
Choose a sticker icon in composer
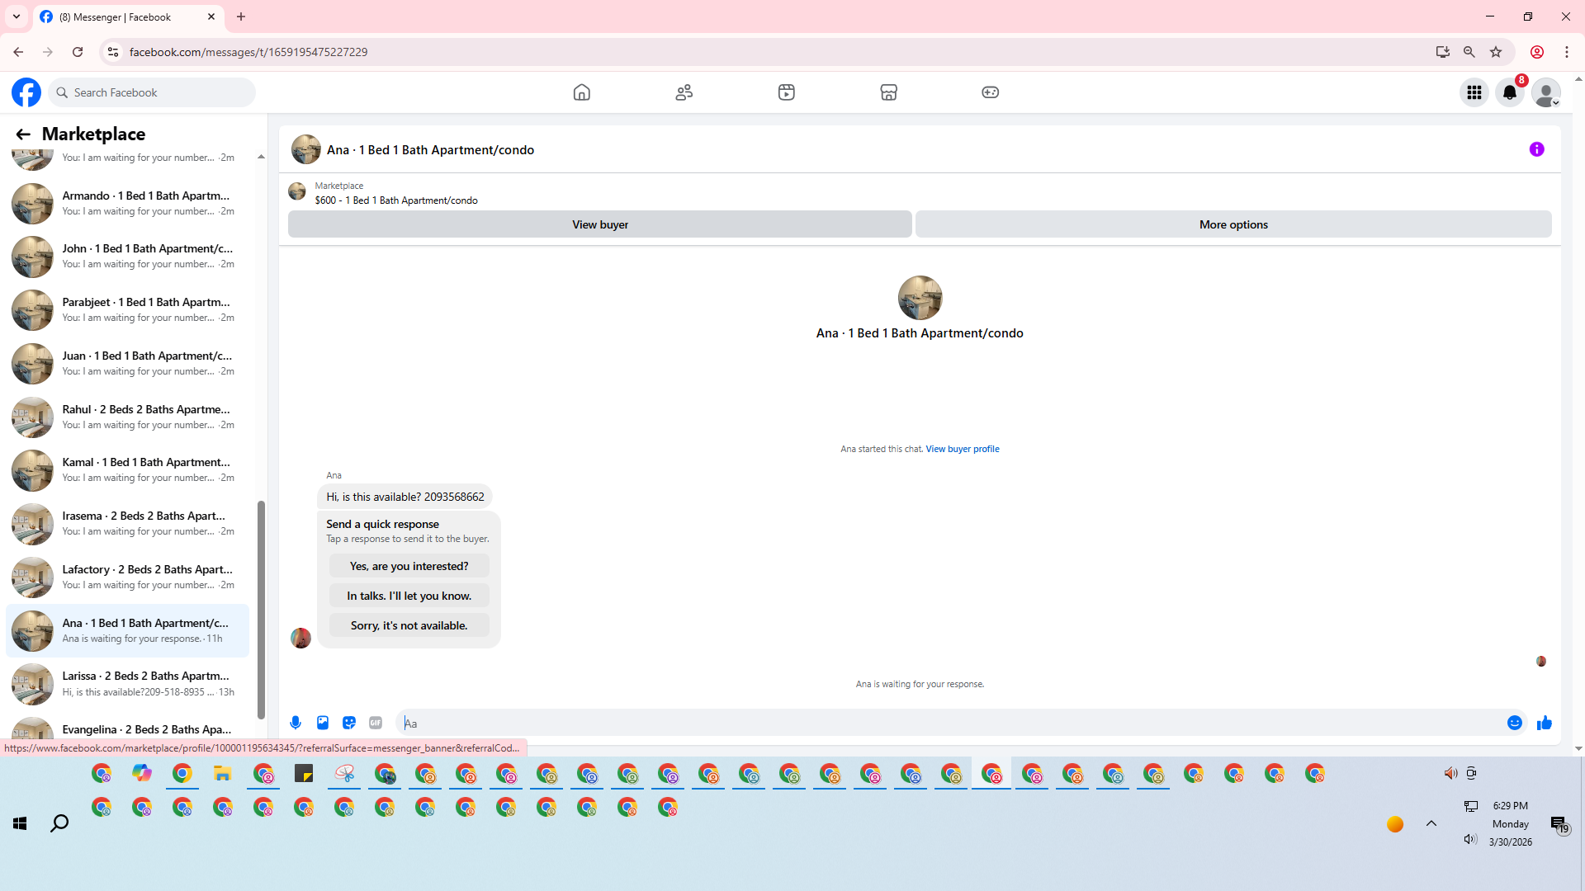point(349,723)
